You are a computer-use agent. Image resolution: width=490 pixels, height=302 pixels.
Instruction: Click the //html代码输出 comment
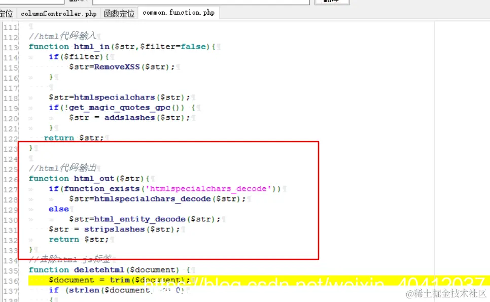[62, 168]
